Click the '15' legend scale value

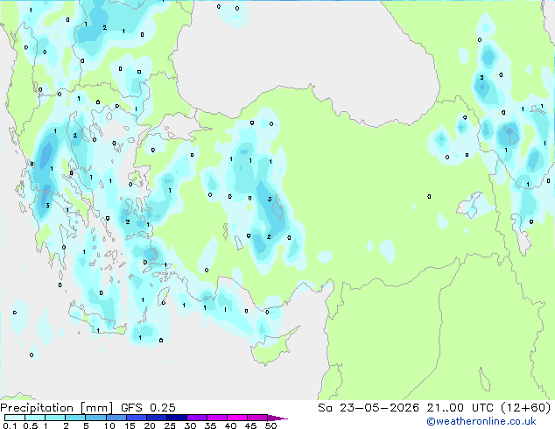coord(130,425)
